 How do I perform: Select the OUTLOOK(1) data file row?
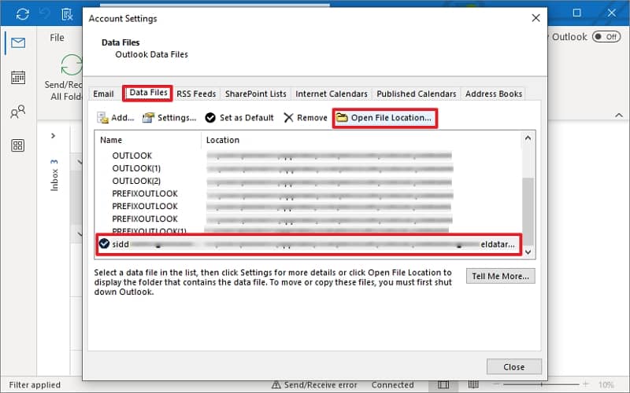click(x=308, y=168)
